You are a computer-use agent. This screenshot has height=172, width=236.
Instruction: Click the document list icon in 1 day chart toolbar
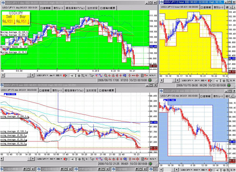[142, 75]
